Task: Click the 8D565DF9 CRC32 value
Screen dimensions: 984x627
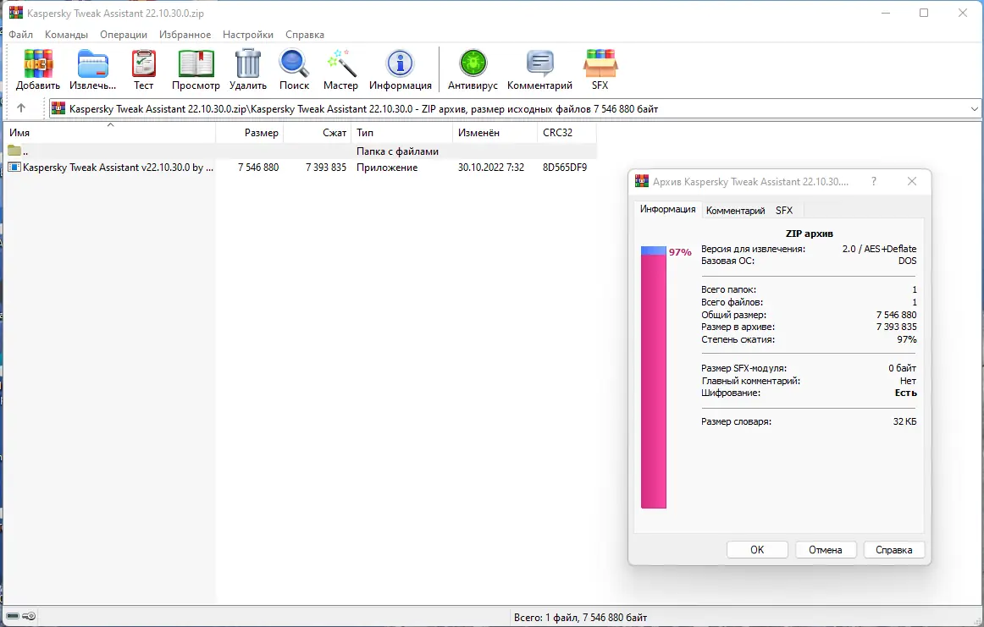Action: coord(565,168)
